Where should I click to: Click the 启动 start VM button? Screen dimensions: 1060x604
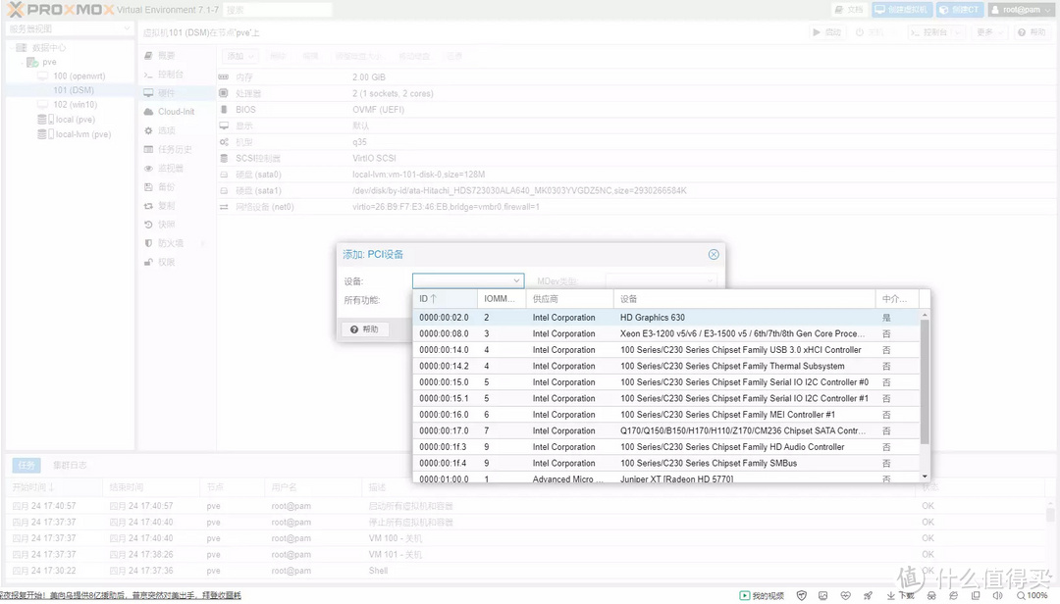[x=827, y=32]
